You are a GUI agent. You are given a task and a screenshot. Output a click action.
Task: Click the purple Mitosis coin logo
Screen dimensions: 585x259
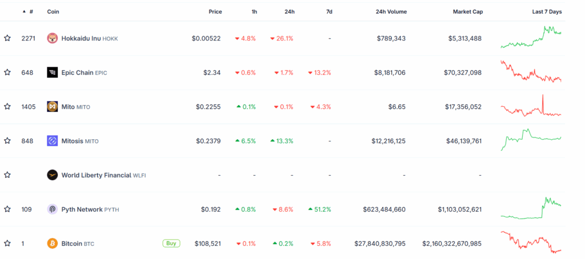53,141
